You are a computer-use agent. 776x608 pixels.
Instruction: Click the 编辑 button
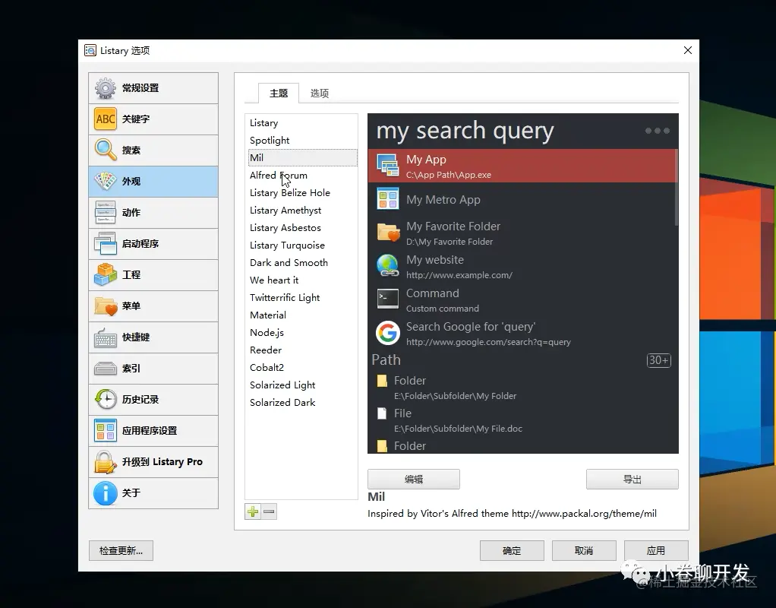[414, 479]
